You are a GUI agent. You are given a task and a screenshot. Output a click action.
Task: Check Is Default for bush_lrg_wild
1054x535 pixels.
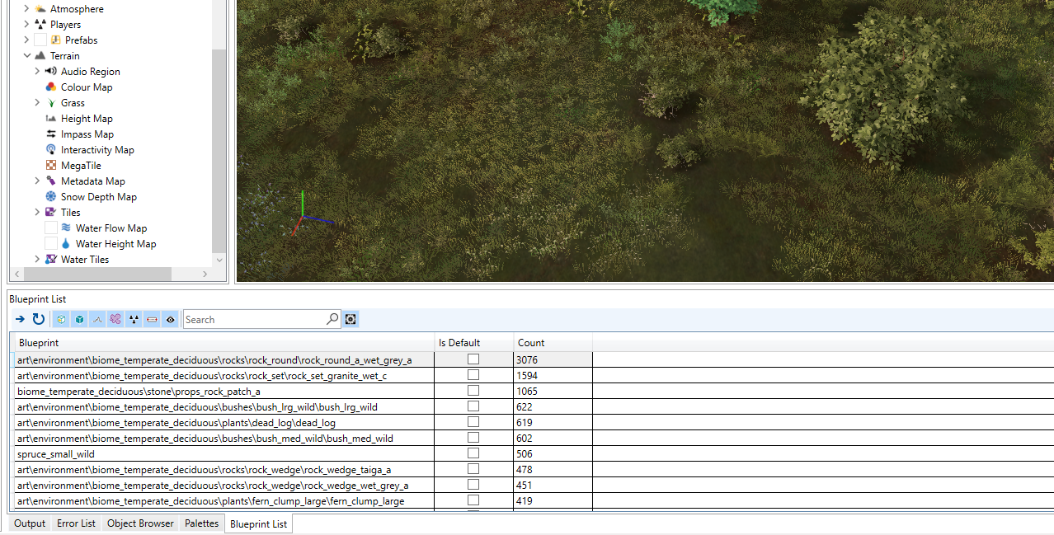click(x=473, y=406)
